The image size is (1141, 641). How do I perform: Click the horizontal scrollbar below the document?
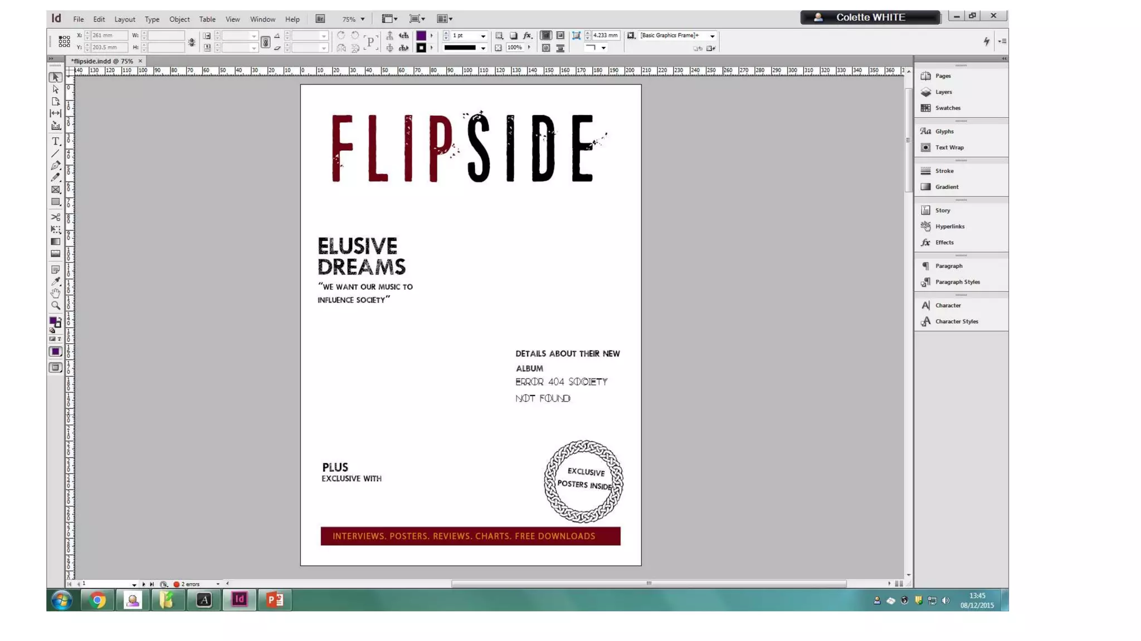[x=648, y=584]
